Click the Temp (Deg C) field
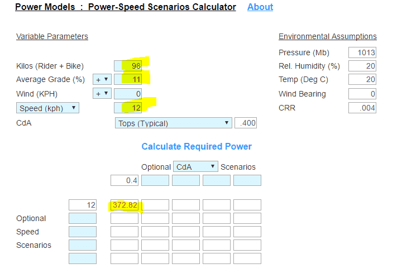 [362, 80]
